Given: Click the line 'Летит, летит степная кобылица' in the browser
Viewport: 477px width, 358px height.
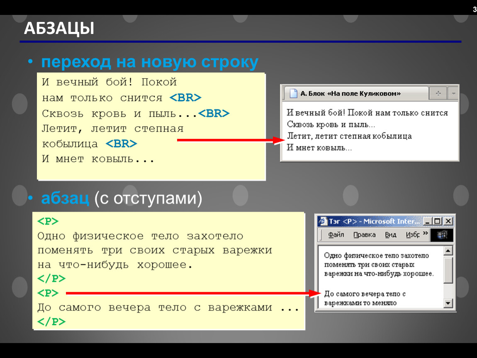Looking at the screenshot, I should coord(349,136).
